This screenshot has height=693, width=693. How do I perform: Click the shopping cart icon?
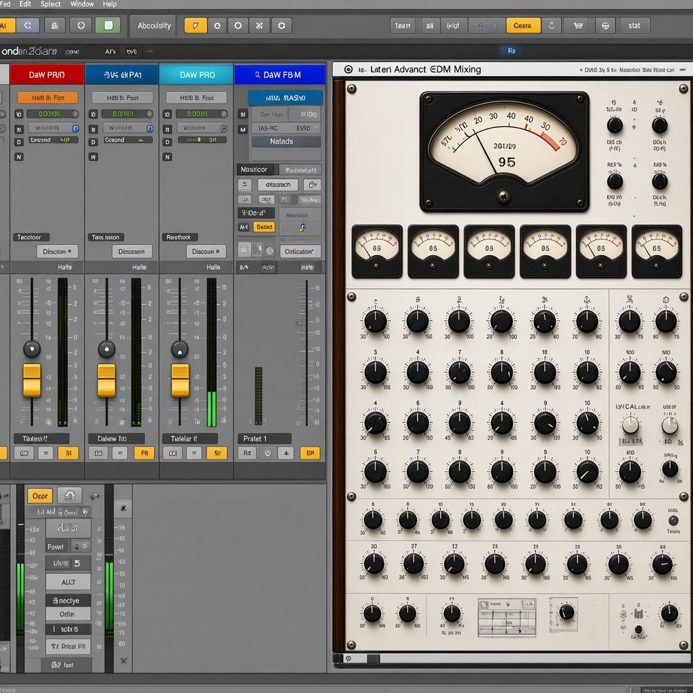[x=578, y=26]
